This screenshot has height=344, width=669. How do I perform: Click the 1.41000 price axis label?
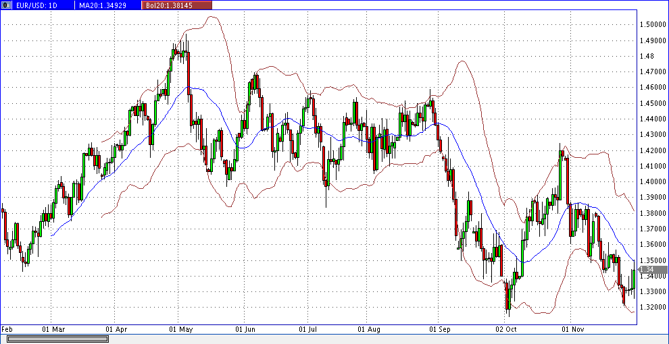[x=653, y=166]
